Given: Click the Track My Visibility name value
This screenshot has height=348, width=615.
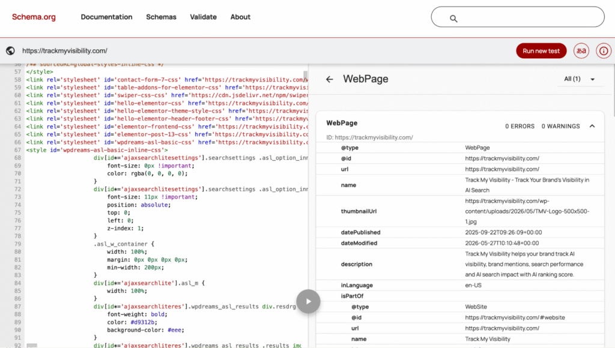Looking at the screenshot, I should (x=488, y=339).
